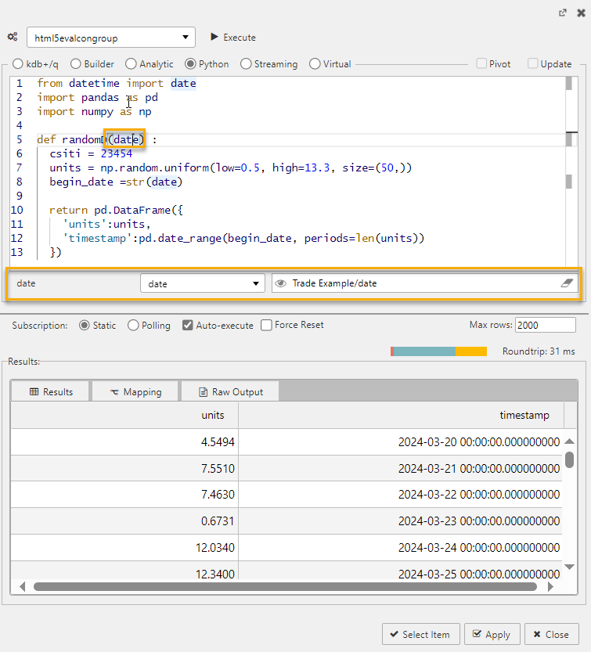The image size is (591, 652).
Task: Switch to the Mapping tab
Action: click(x=135, y=391)
